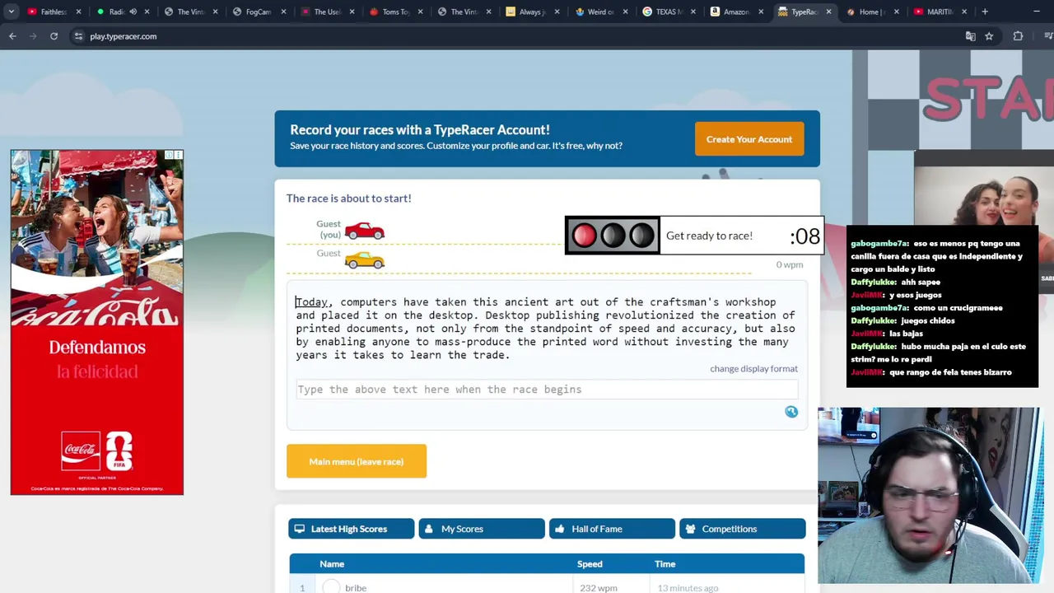The height and width of the screenshot is (593, 1054).
Task: Click the change display format link
Action: point(753,368)
